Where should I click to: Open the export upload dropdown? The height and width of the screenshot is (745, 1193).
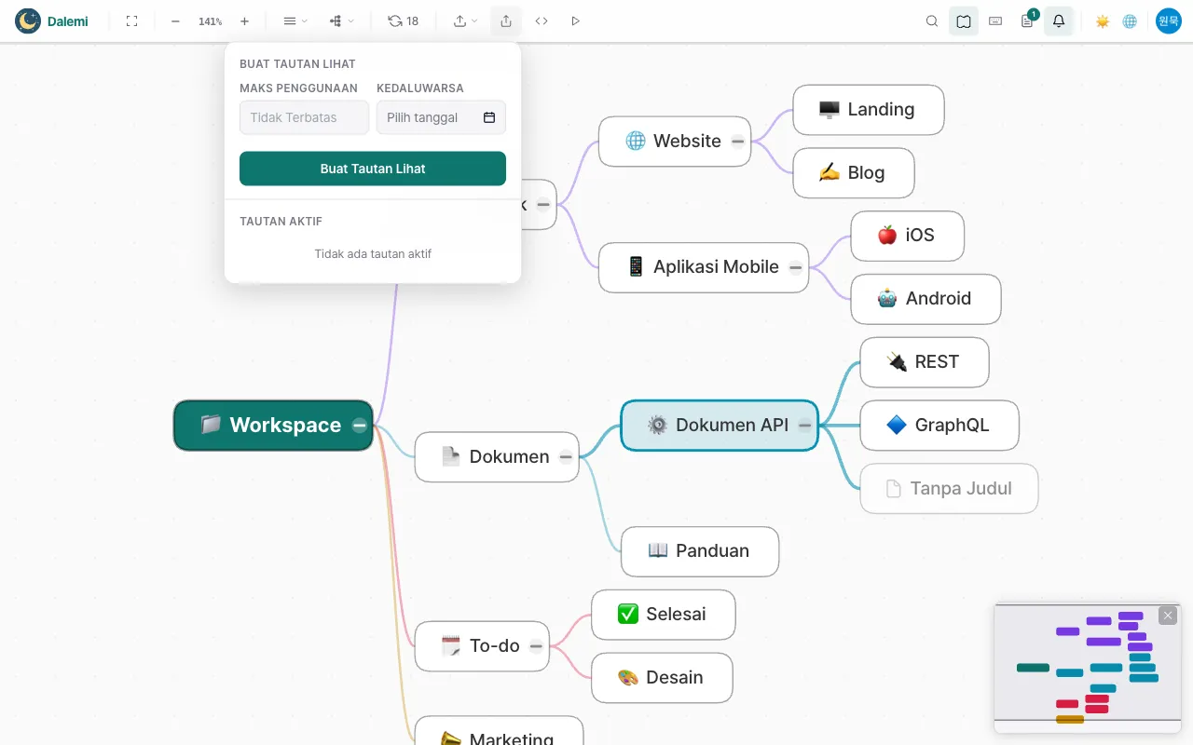click(x=465, y=20)
